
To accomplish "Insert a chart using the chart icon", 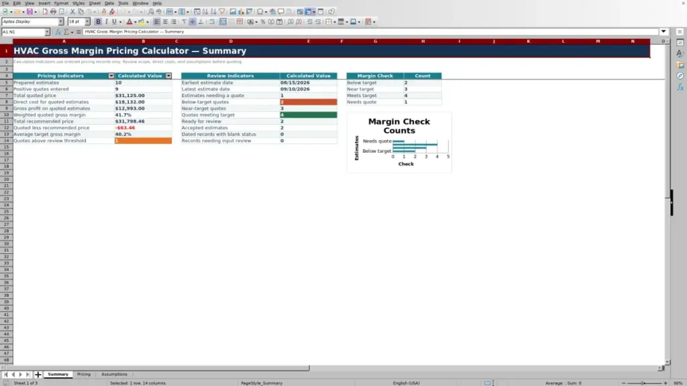I will tap(241, 12).
